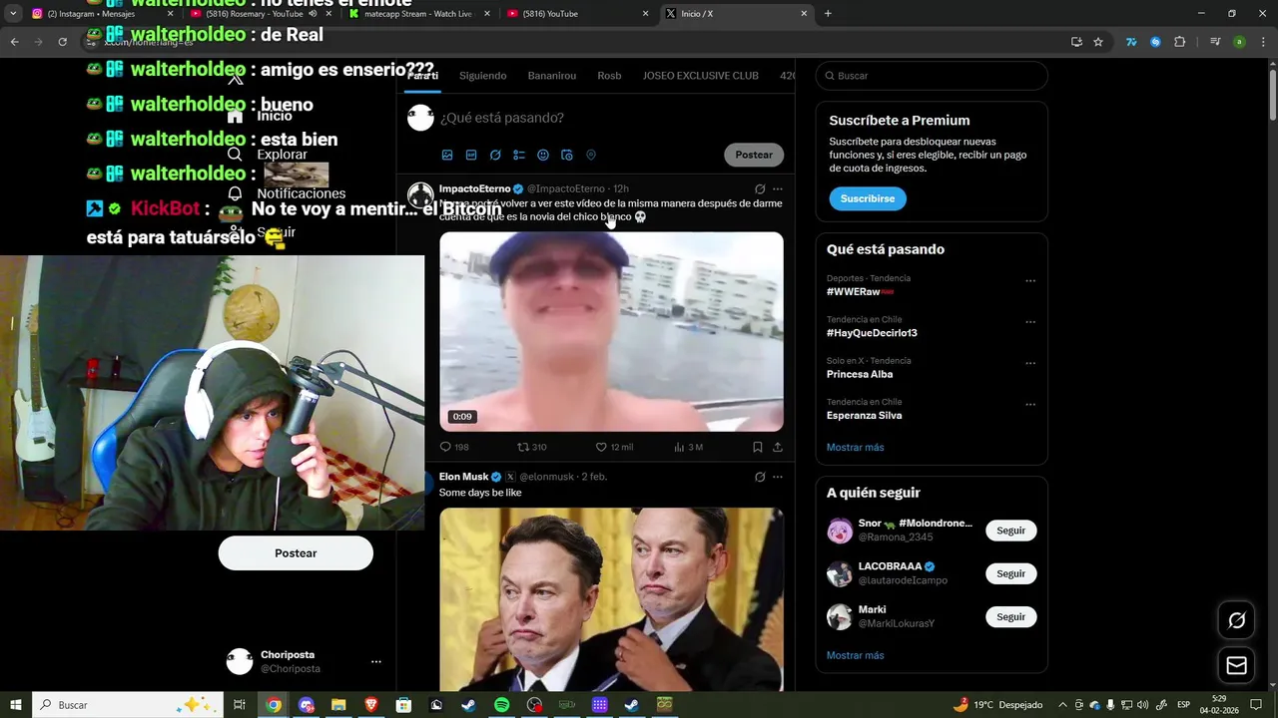Switch to Bananirou list tab
The image size is (1278, 718).
point(552,76)
